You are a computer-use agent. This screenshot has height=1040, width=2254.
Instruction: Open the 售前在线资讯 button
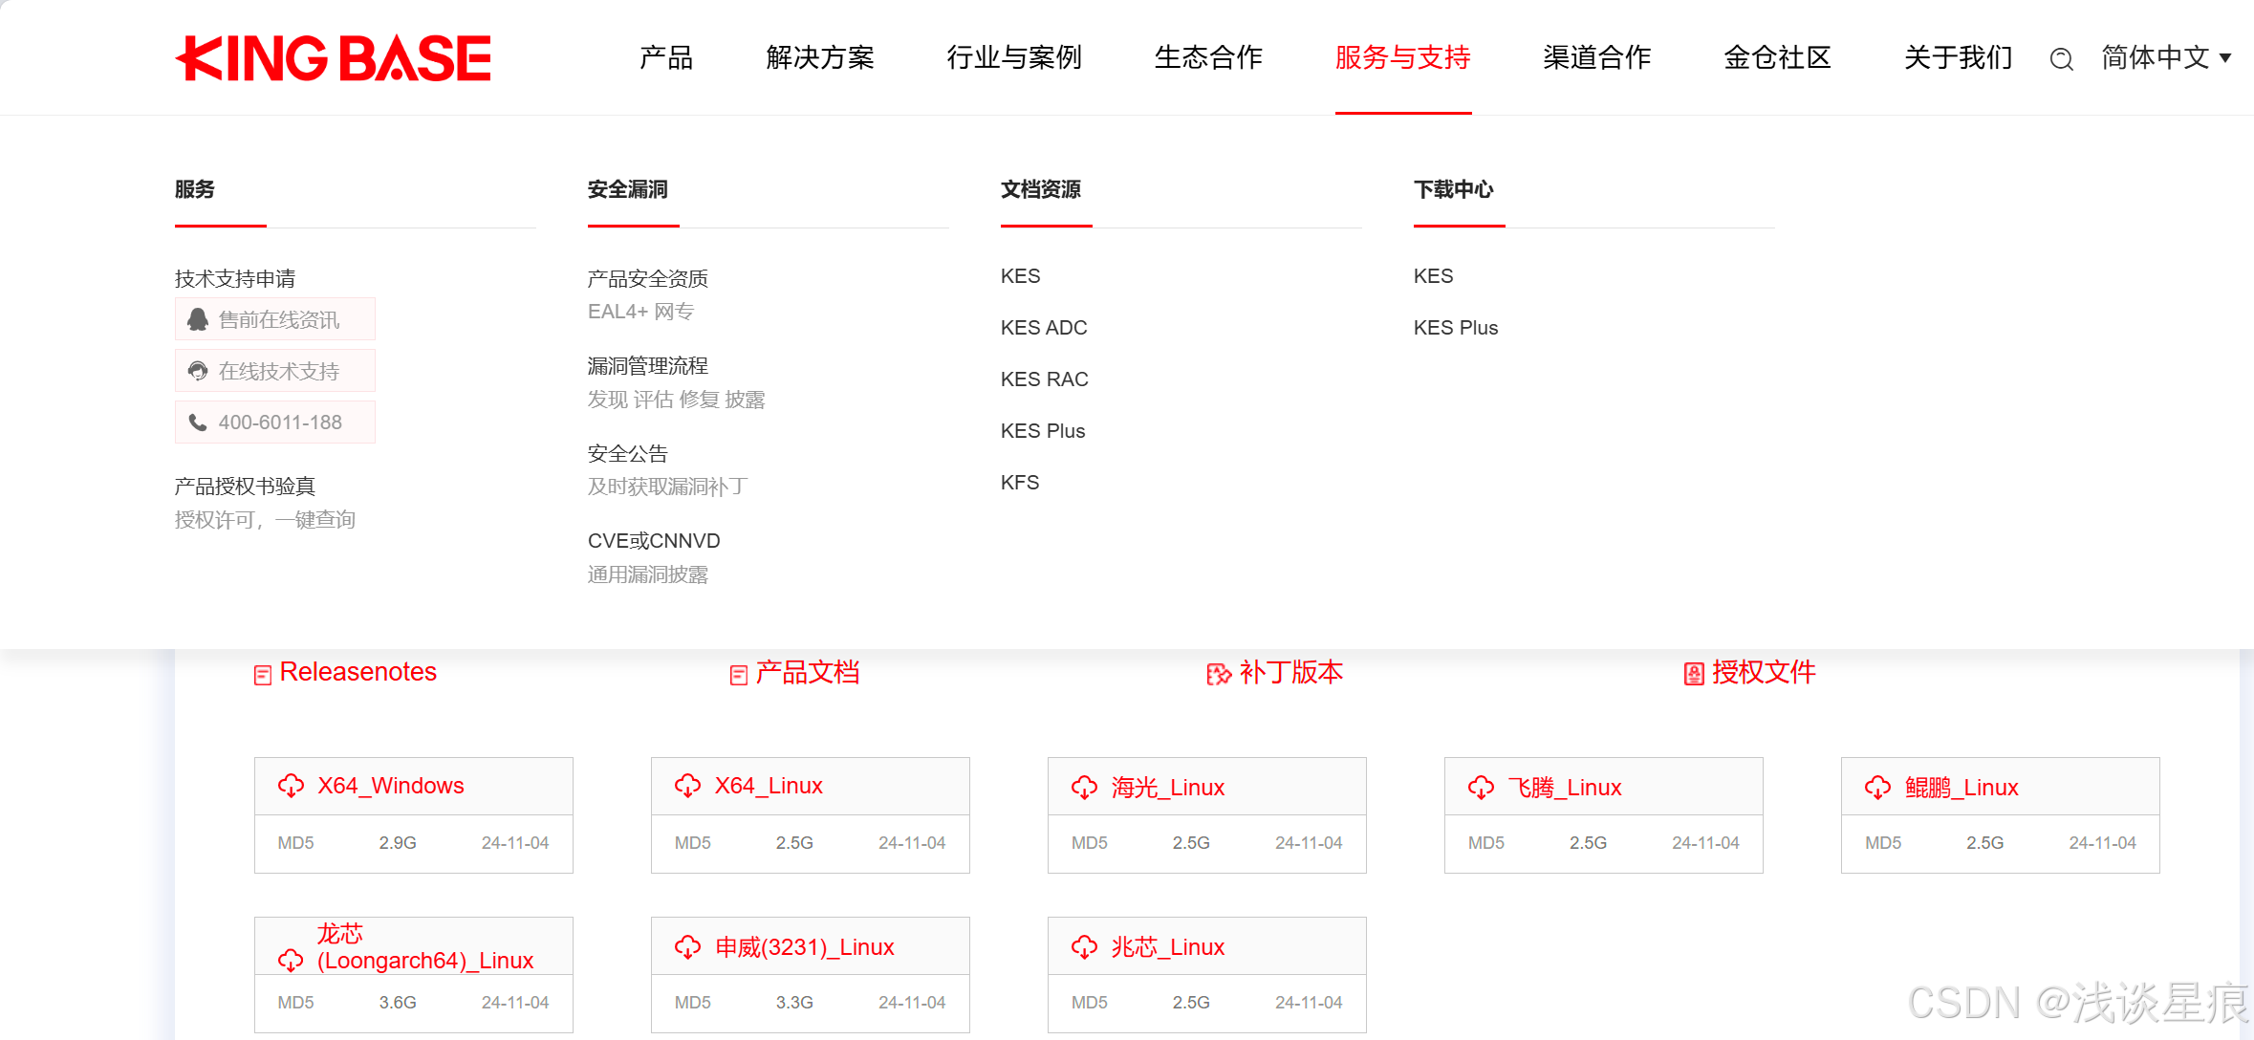[x=275, y=319]
